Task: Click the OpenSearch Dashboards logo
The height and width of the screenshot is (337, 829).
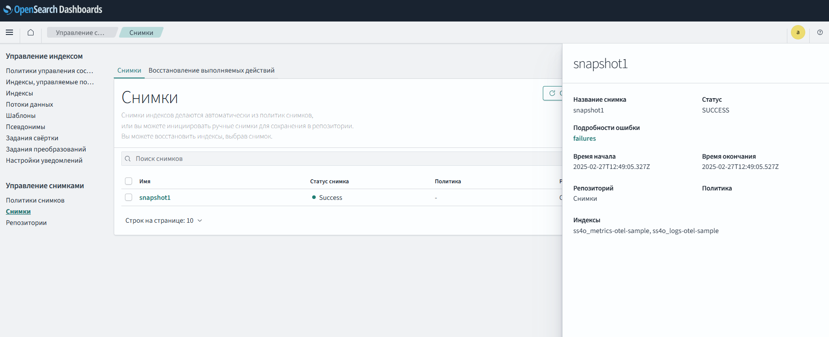Action: [x=53, y=9]
